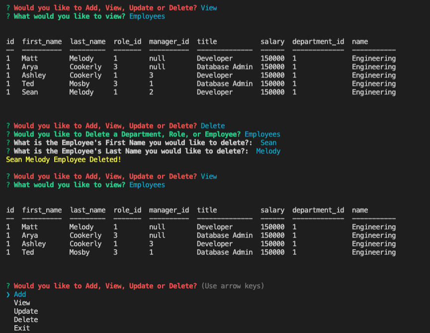Click the 'name' header in second table

360,210
